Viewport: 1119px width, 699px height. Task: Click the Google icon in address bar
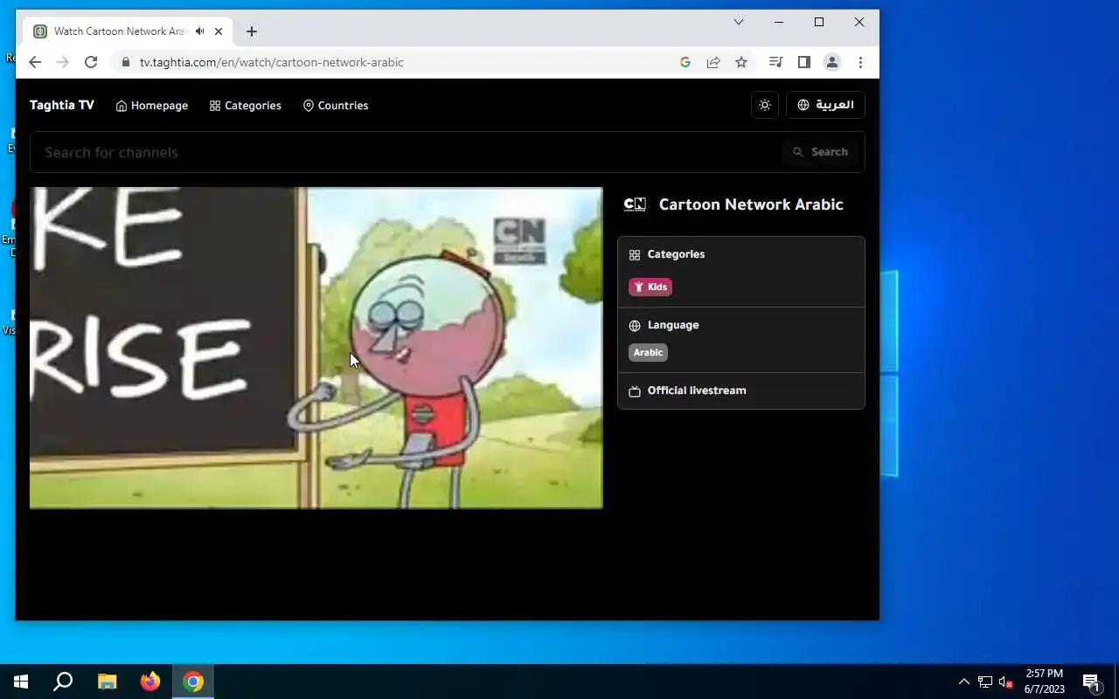click(685, 62)
